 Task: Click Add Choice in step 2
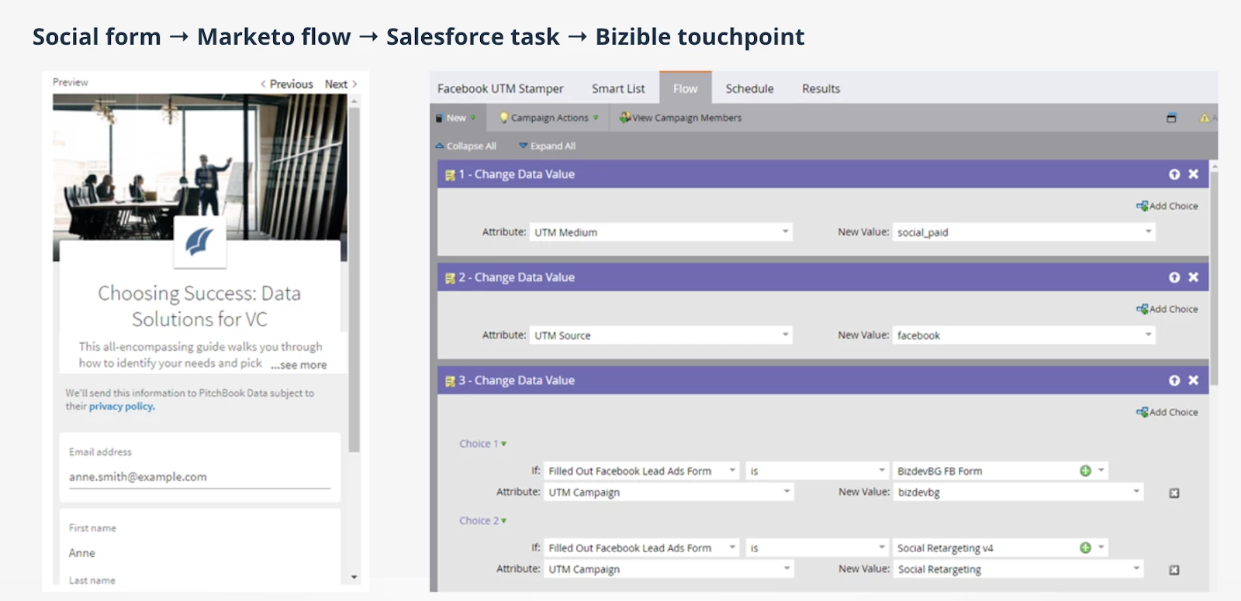tap(1167, 309)
